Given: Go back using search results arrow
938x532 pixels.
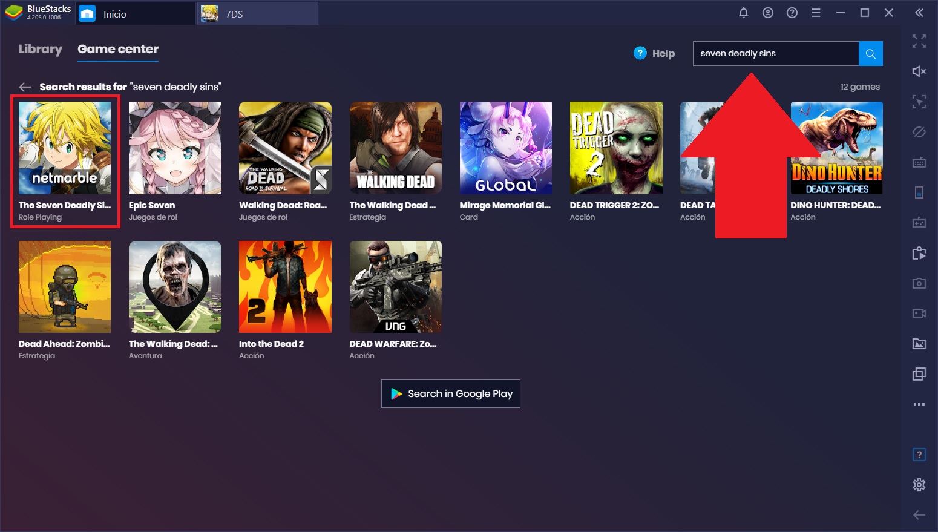Looking at the screenshot, I should 25,87.
